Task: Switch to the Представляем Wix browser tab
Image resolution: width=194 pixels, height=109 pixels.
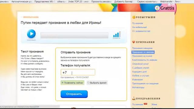Action: (x=45, y=2)
